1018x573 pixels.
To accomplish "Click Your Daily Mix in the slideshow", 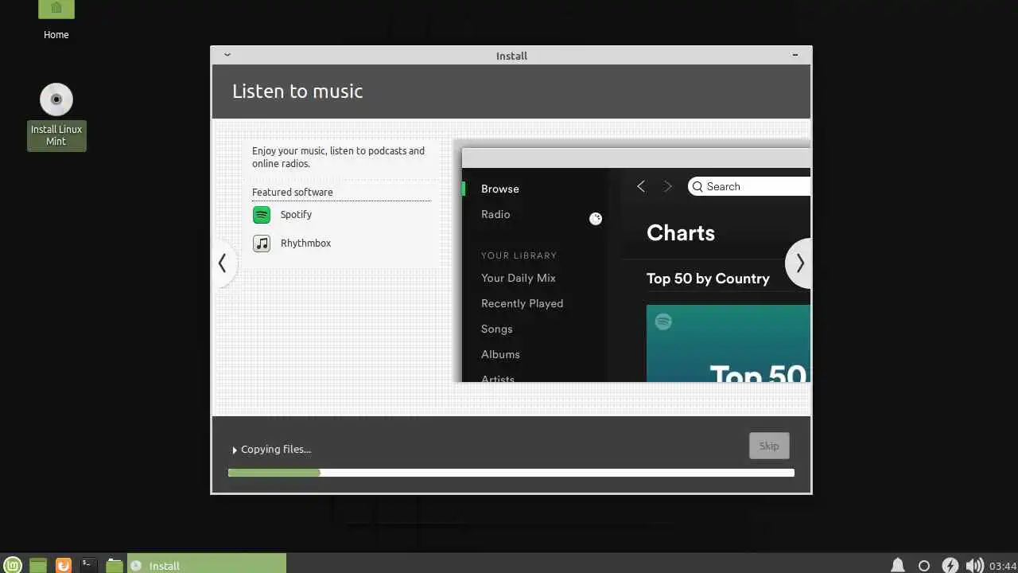I will [x=519, y=278].
